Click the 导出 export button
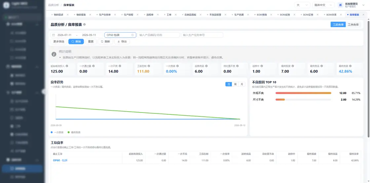 tap(122, 42)
